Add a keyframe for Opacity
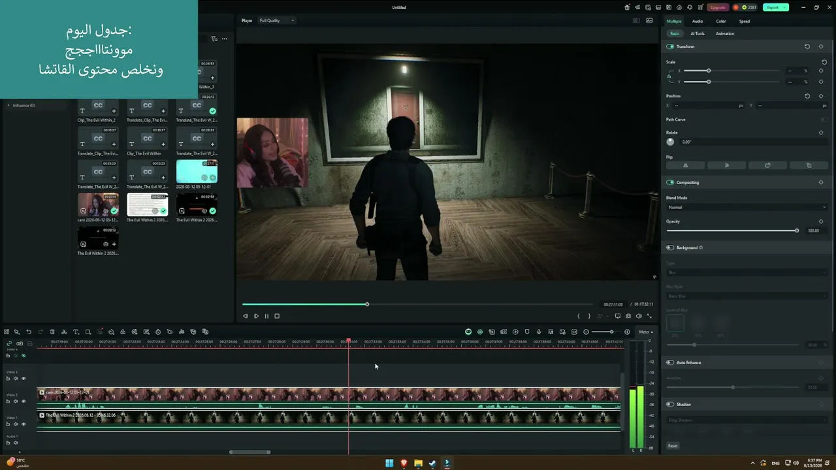The height and width of the screenshot is (470, 836). point(821,221)
